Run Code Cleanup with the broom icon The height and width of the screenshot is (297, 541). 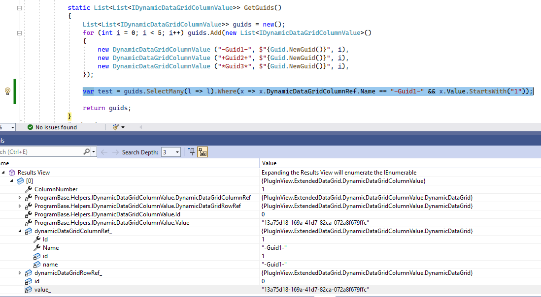click(117, 127)
